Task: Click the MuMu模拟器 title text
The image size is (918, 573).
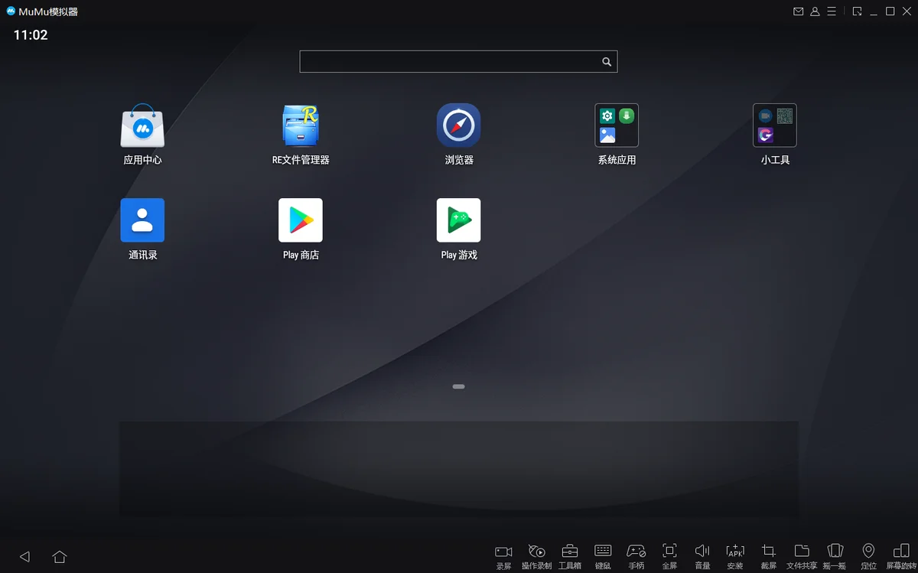Action: point(48,11)
